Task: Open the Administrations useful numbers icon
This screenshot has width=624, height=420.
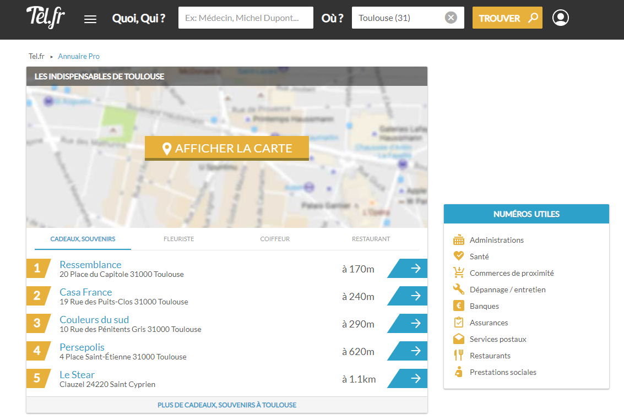Action: point(458,240)
